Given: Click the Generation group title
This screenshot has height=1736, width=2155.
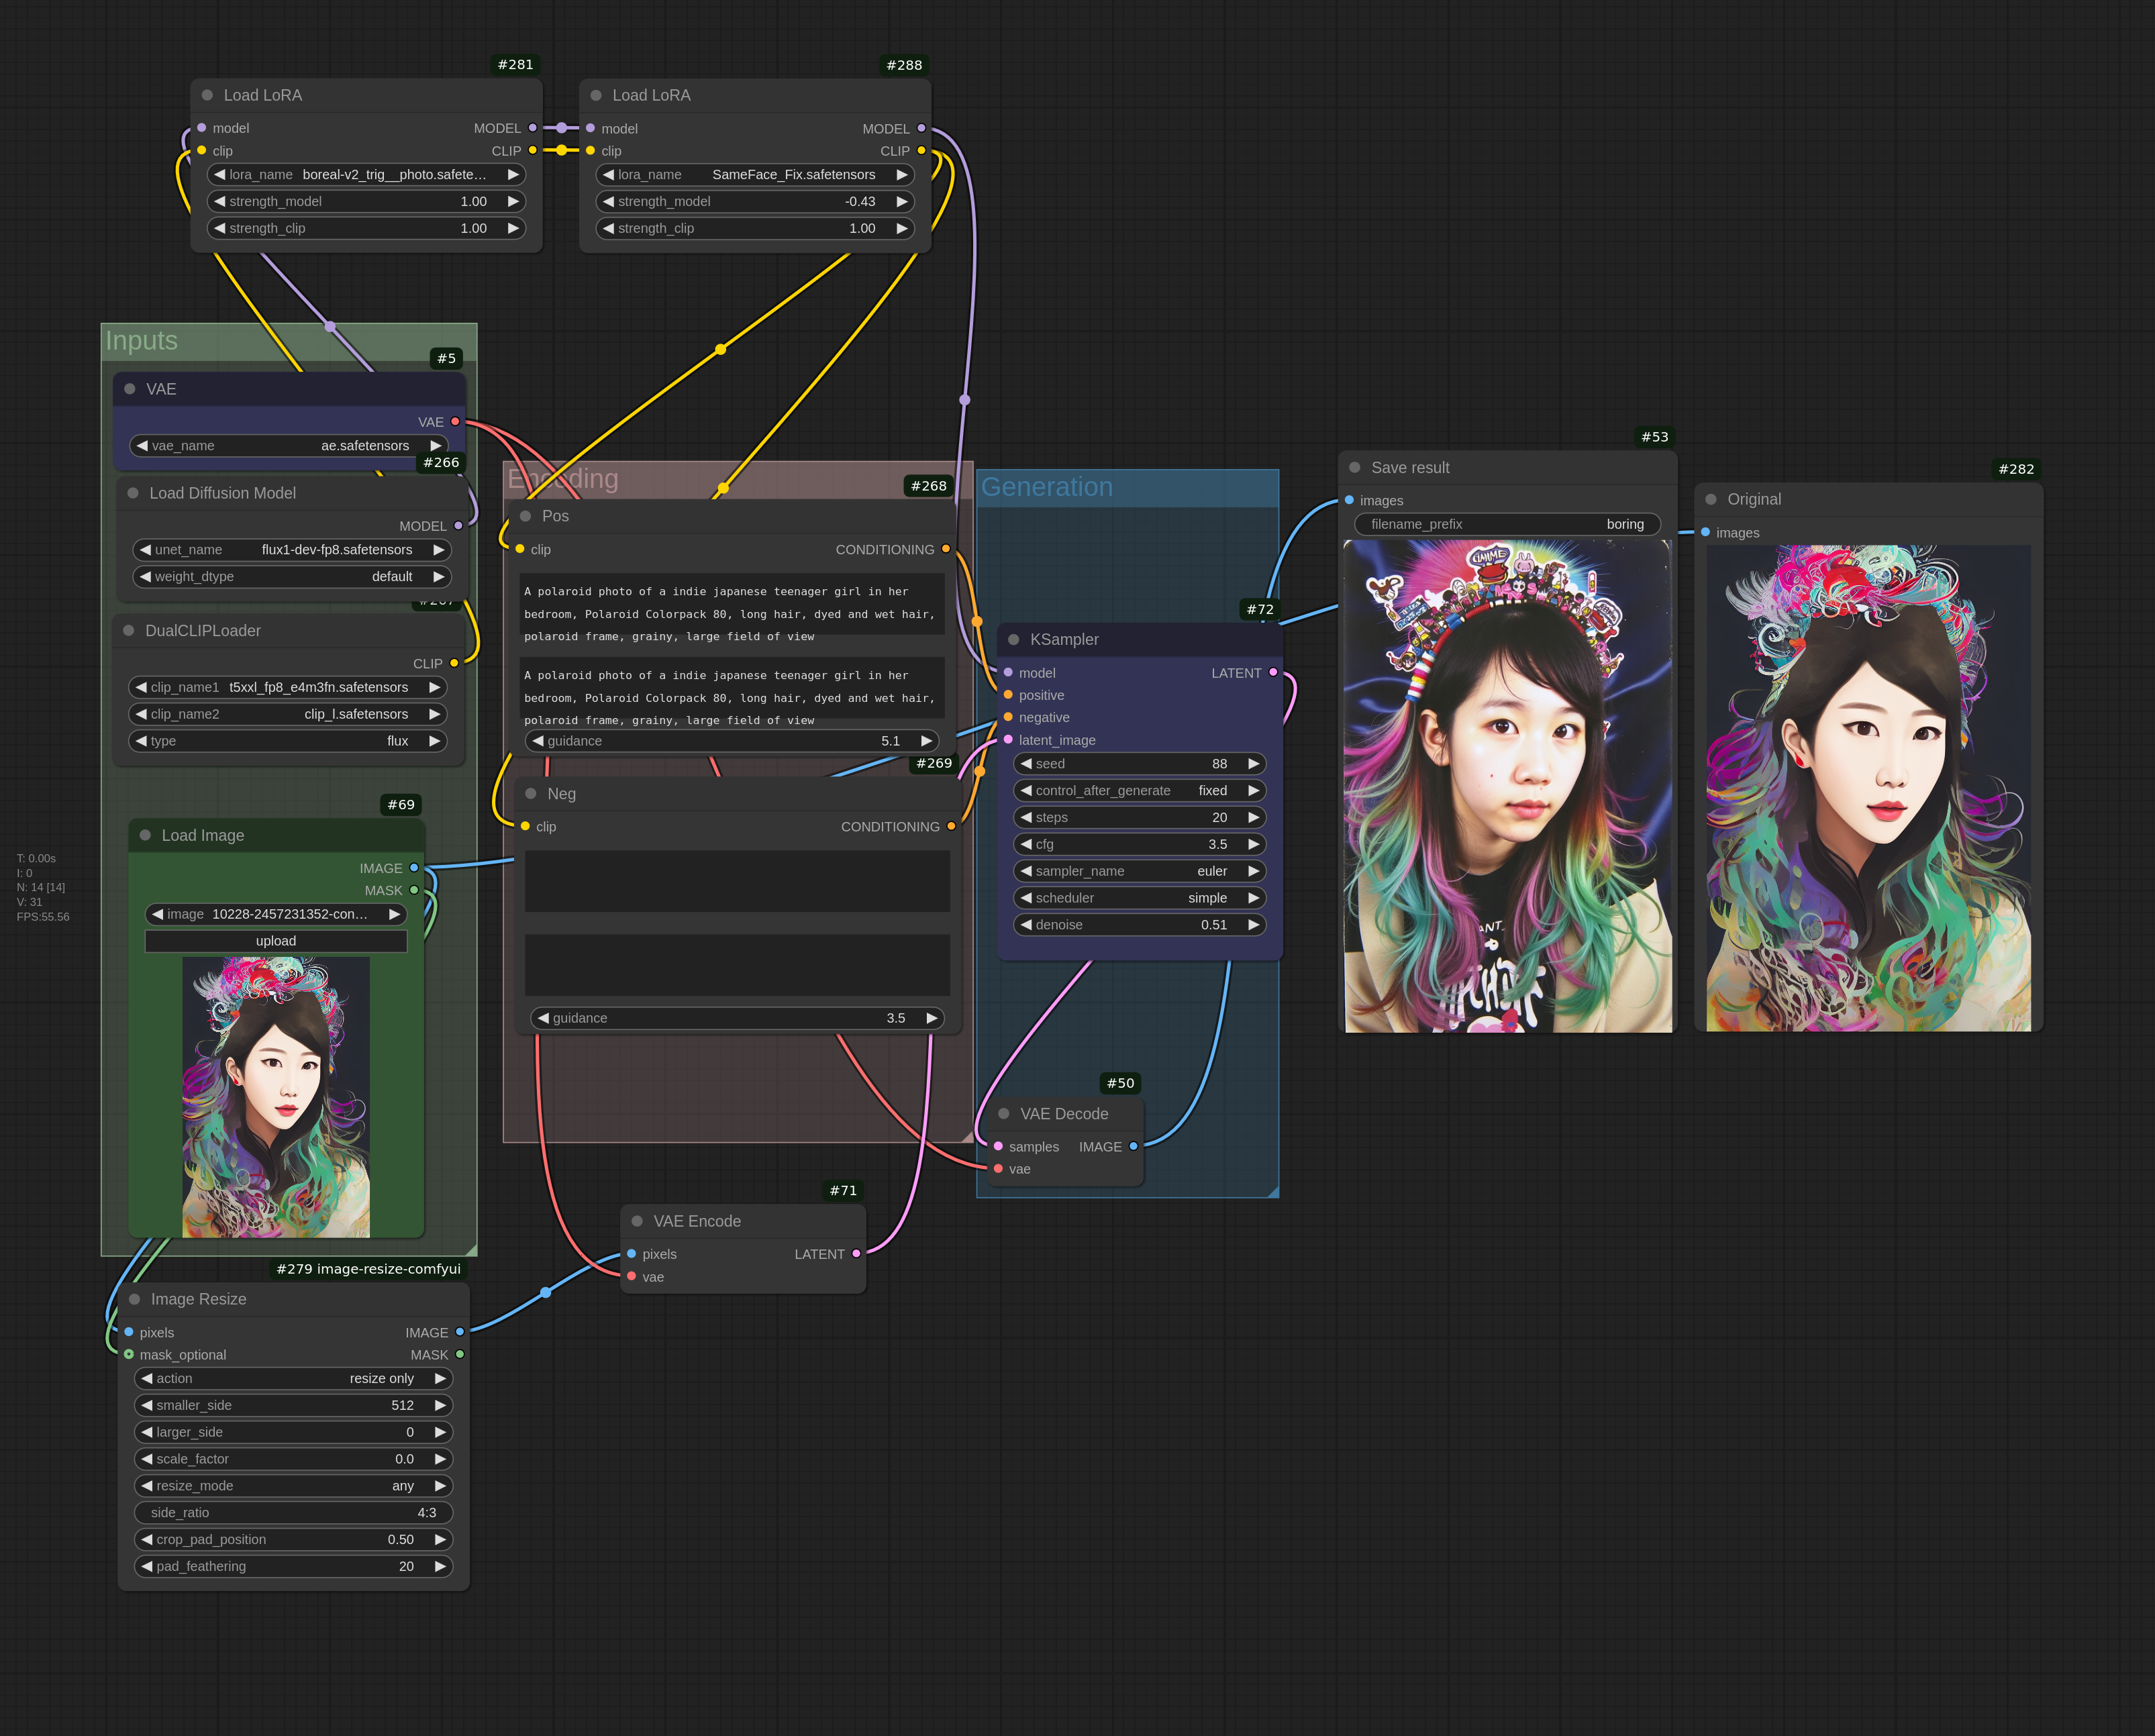Looking at the screenshot, I should point(1047,487).
